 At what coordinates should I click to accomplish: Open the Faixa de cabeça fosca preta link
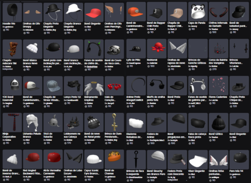[197, 136]
